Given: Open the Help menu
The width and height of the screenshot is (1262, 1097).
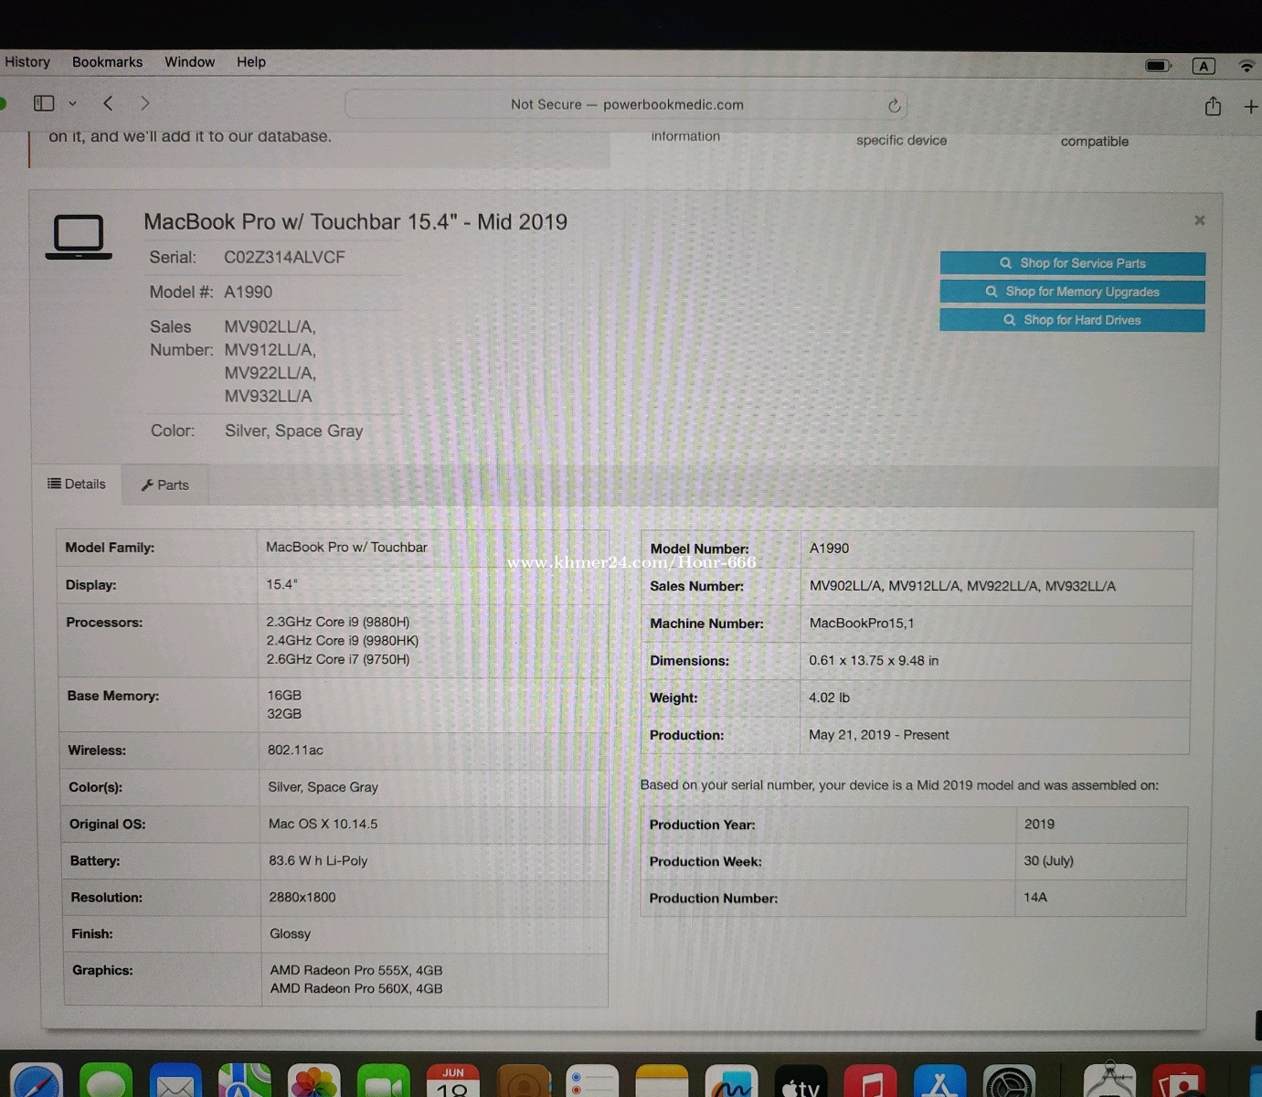Looking at the screenshot, I should [251, 62].
